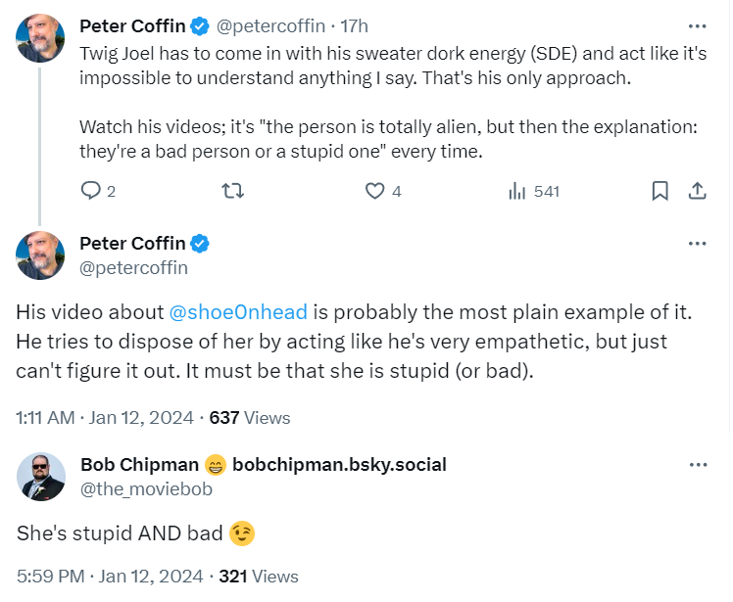The height and width of the screenshot is (602, 733).
Task: Open the 17h timestamp link
Action: pyautogui.click(x=354, y=25)
